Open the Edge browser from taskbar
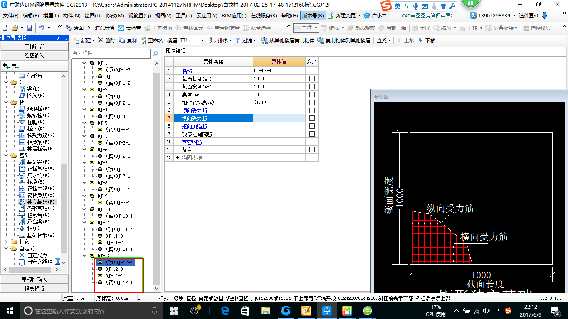The image size is (568, 319). (225, 310)
